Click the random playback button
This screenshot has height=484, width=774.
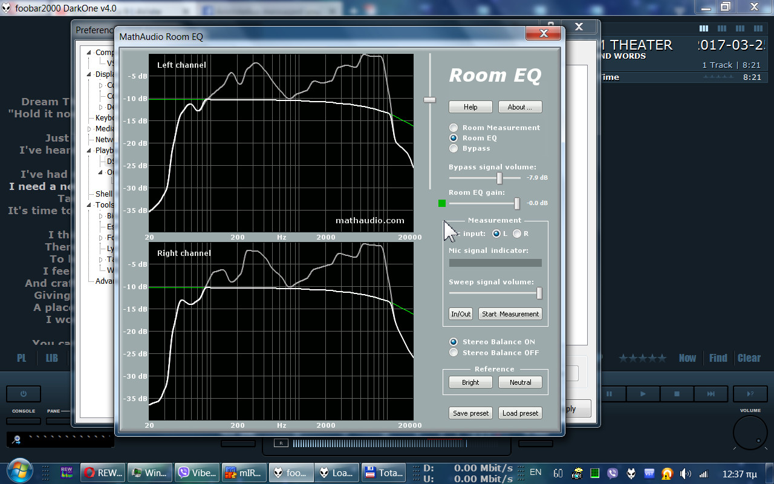click(x=750, y=394)
